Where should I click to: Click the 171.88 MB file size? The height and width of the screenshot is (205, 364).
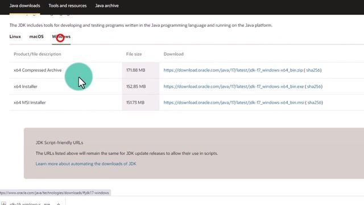click(135, 70)
